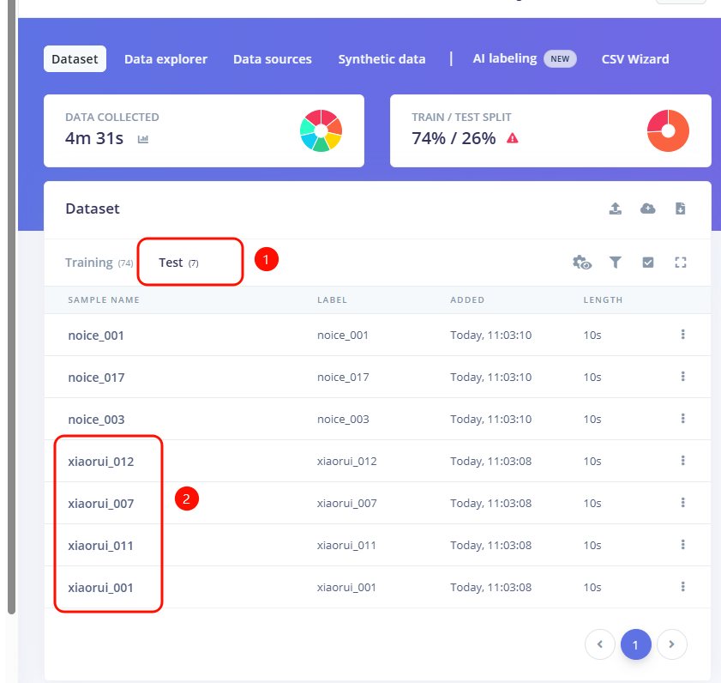Click the bar chart icon beside 4m 31s
Screen dimensions: 721x683
[x=143, y=138]
